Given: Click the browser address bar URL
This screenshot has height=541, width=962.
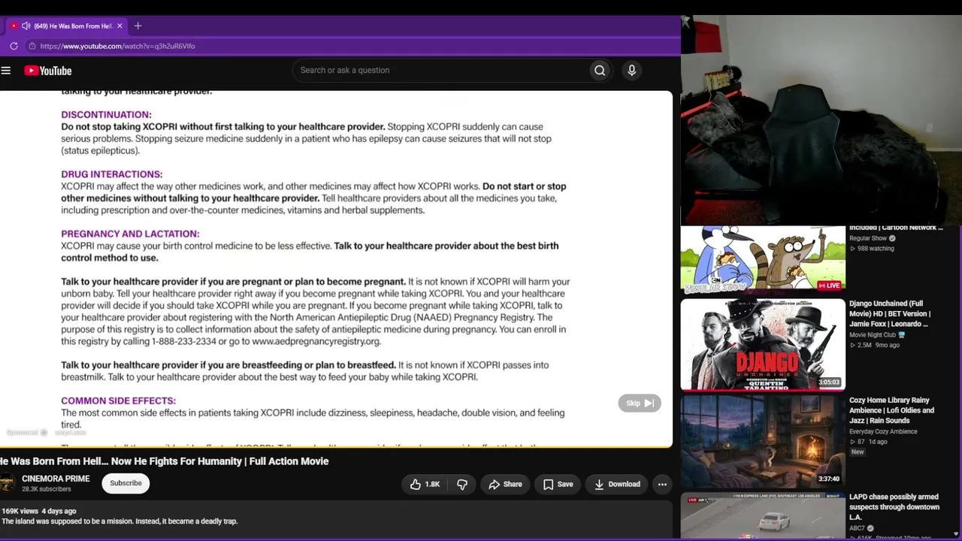Looking at the screenshot, I should (117, 46).
